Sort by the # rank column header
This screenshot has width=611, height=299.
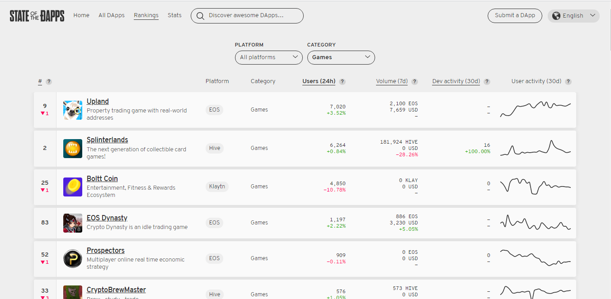[40, 82]
